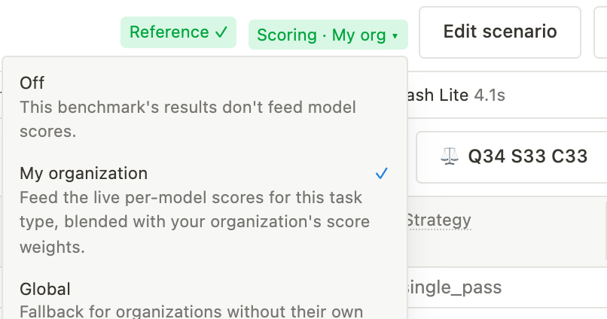Click the blue checkmark beside My organization

(x=381, y=174)
